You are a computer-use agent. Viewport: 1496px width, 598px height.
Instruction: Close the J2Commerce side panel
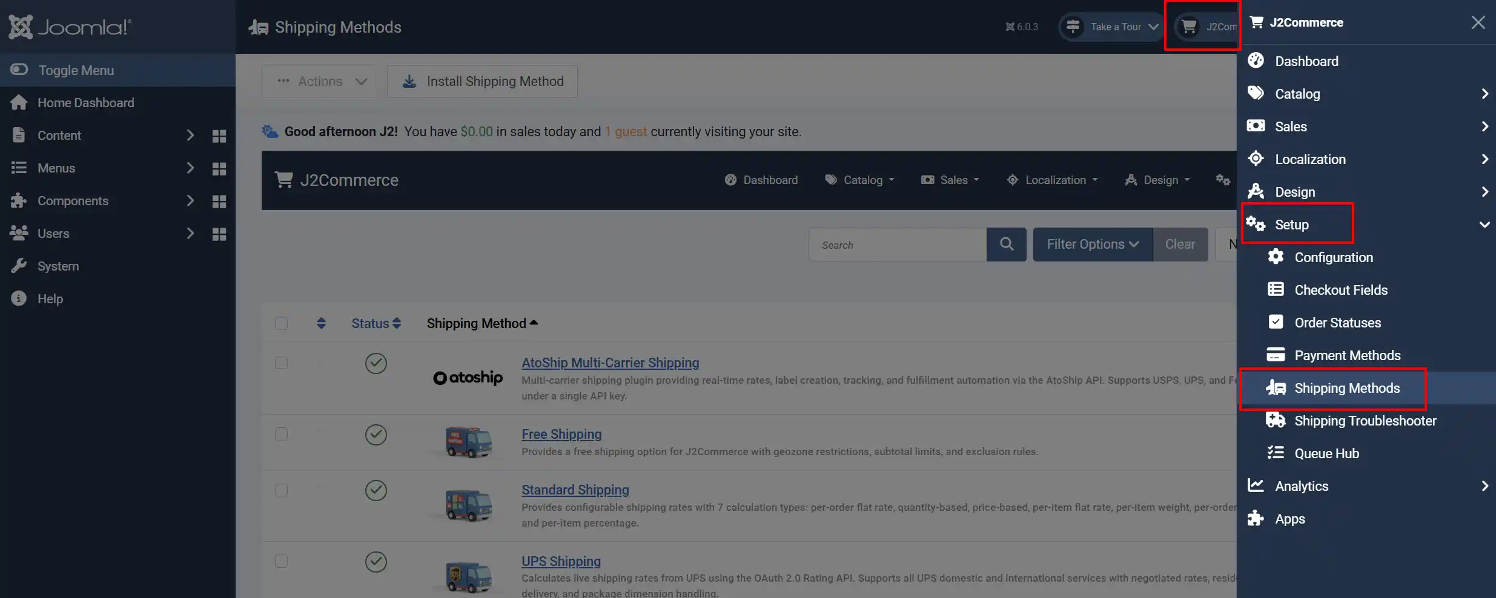1478,22
